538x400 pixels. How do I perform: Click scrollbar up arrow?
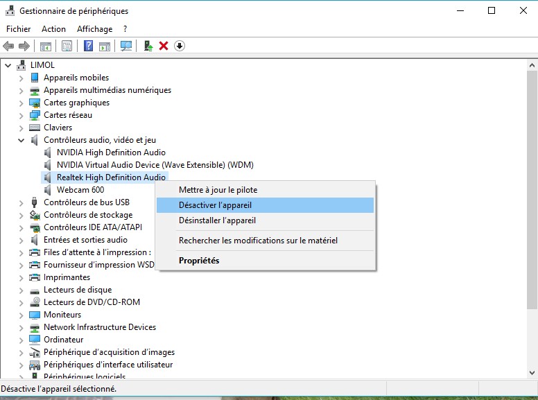[x=532, y=65]
